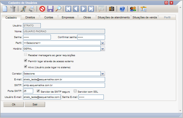Click into the Confirmar senha field
This screenshot has width=183, height=118.
(x=91, y=37)
